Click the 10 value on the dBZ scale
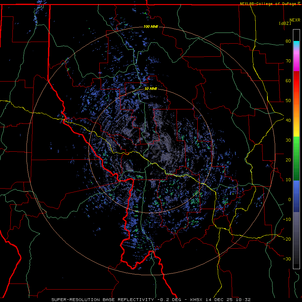The image size is (302, 302). (288, 180)
